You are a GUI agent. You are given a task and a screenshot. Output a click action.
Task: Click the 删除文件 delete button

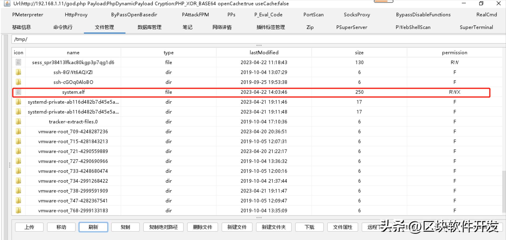click(202, 227)
